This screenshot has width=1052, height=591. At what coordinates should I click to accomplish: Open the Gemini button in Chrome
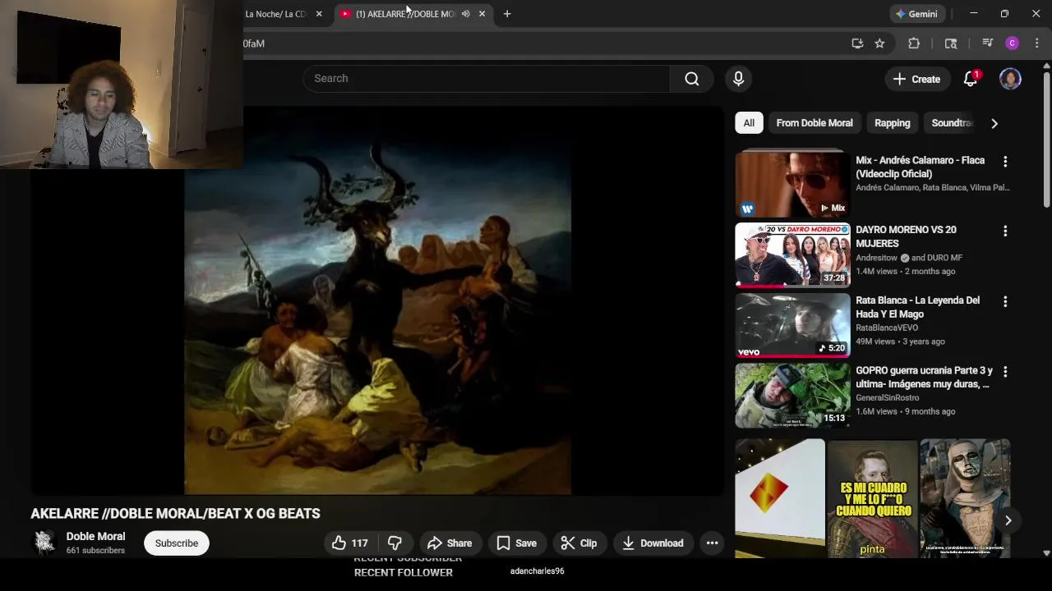916,14
